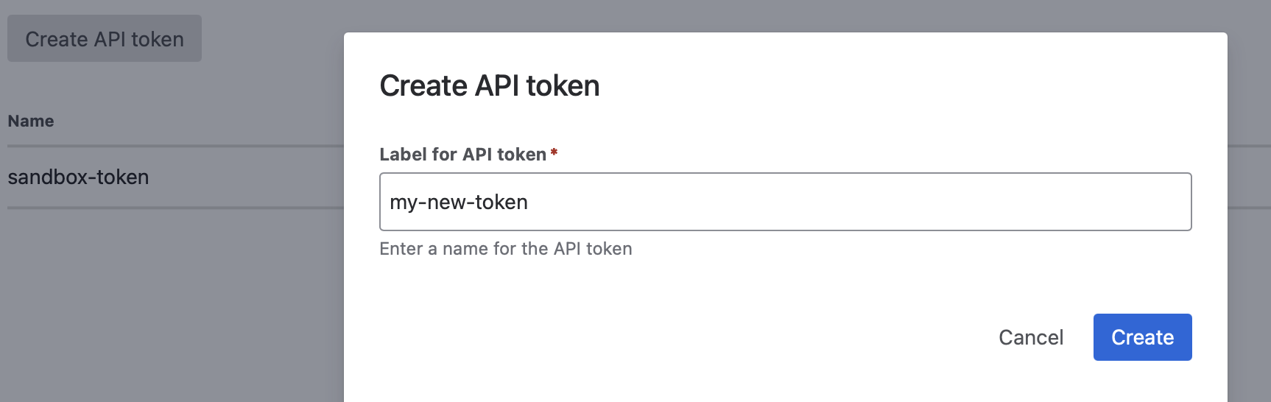Click the word Create in dialog title
This screenshot has height=402, width=1271.
tap(423, 86)
